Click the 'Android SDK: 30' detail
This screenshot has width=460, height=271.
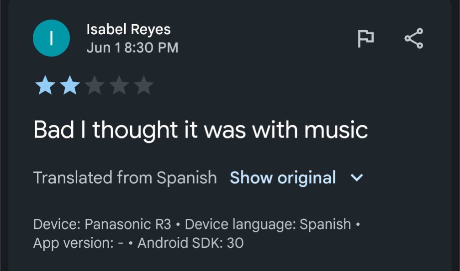pyautogui.click(x=190, y=243)
